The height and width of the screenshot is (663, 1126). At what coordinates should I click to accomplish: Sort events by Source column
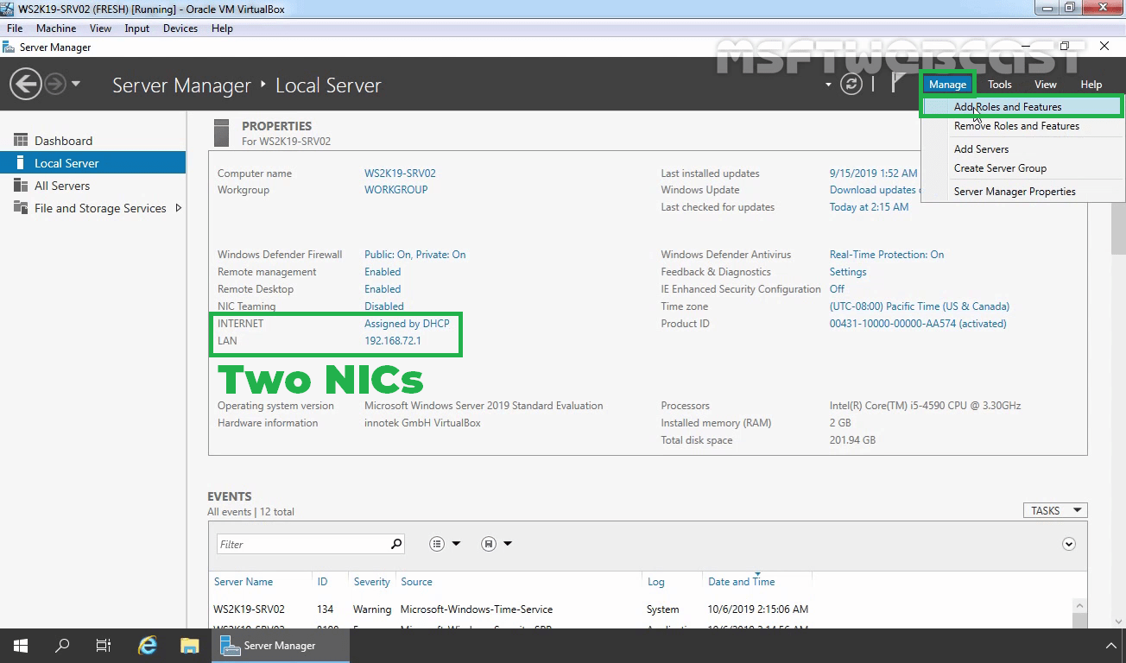coord(416,582)
